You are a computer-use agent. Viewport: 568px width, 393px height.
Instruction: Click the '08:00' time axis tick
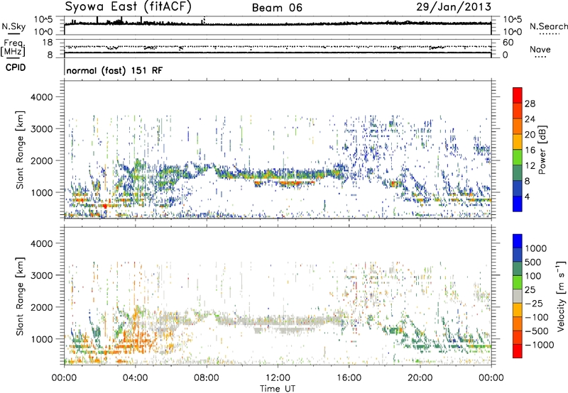click(207, 378)
